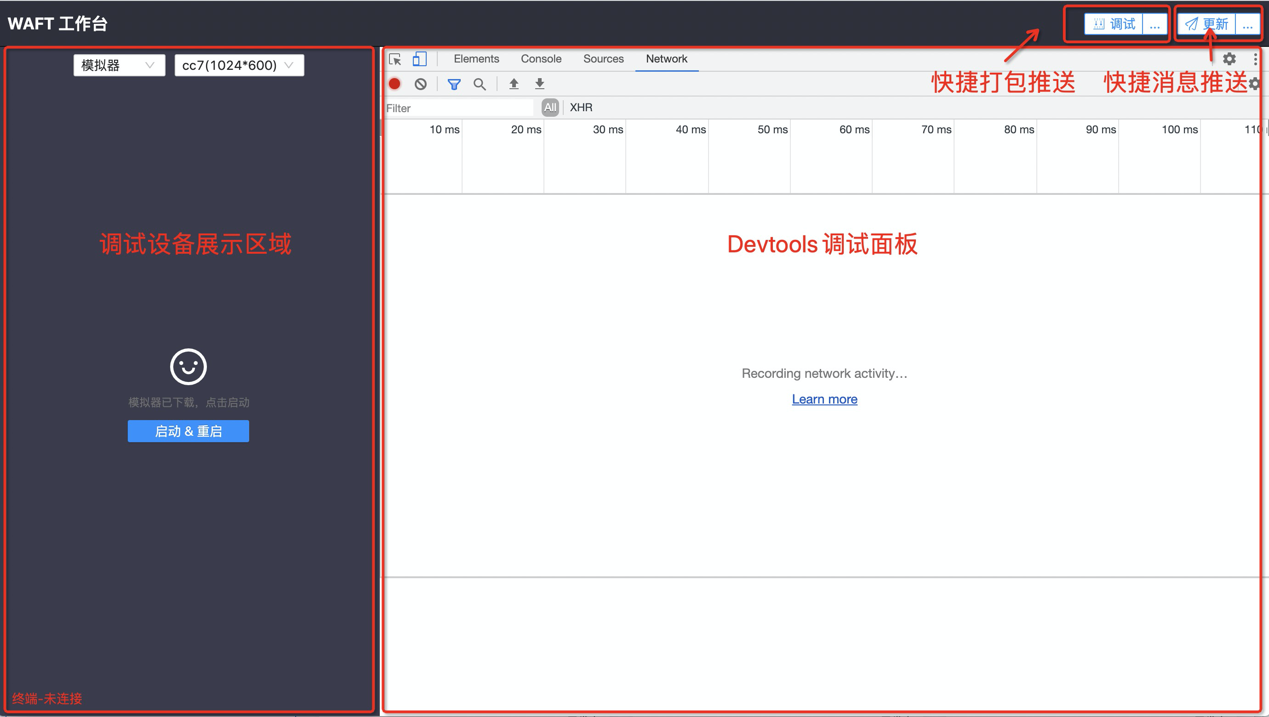Switch to the Console tab
The width and height of the screenshot is (1269, 717).
coord(541,59)
